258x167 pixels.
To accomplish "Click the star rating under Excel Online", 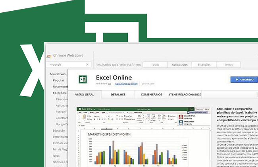I will point(102,83).
